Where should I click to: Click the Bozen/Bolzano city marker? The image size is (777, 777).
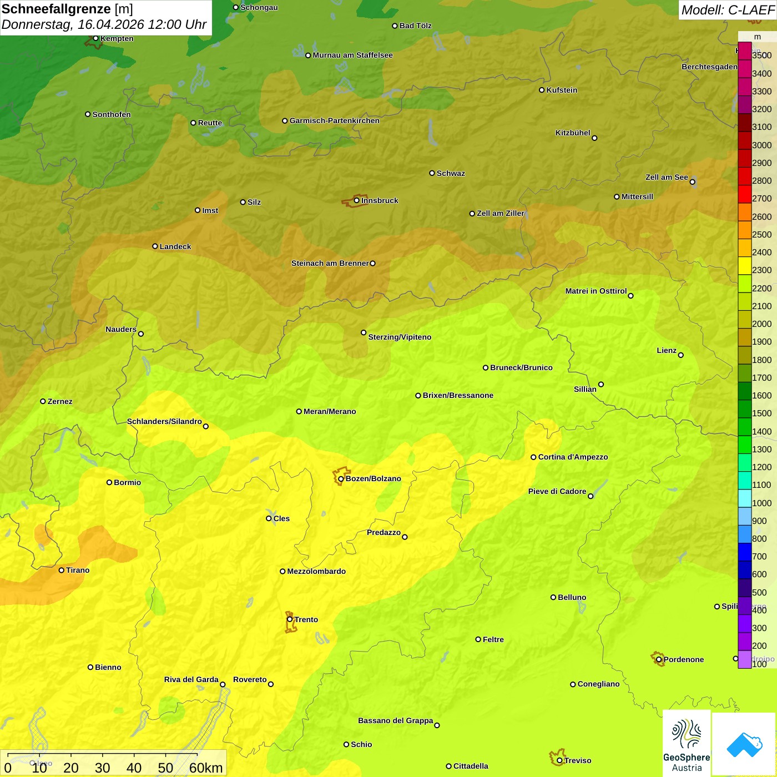pyautogui.click(x=341, y=478)
